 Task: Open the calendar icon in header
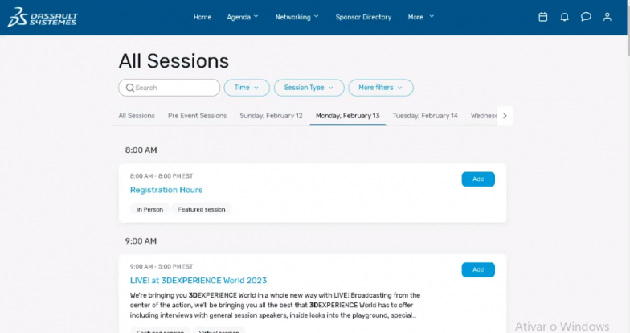tap(542, 17)
